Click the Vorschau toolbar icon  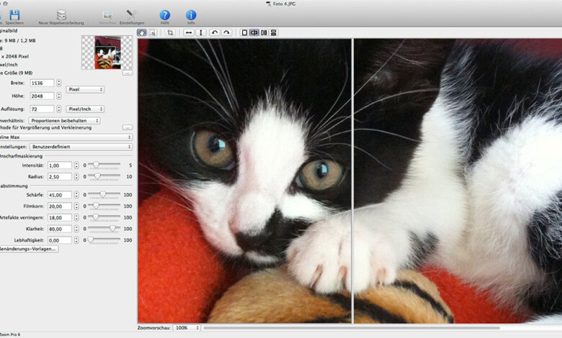click(107, 15)
